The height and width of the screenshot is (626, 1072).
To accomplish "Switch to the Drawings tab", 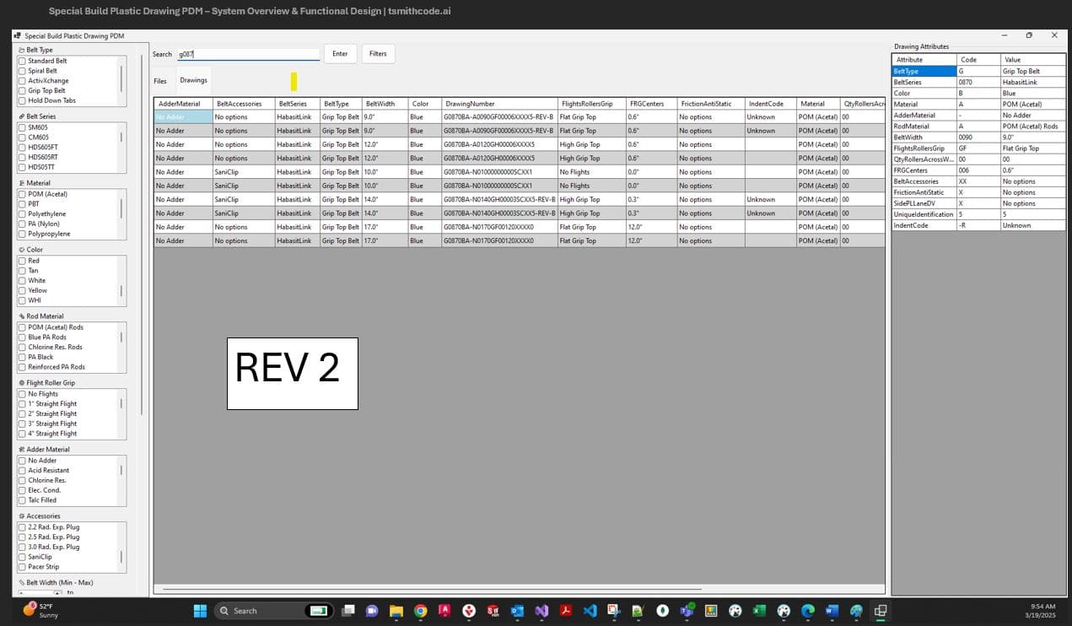I will click(193, 80).
